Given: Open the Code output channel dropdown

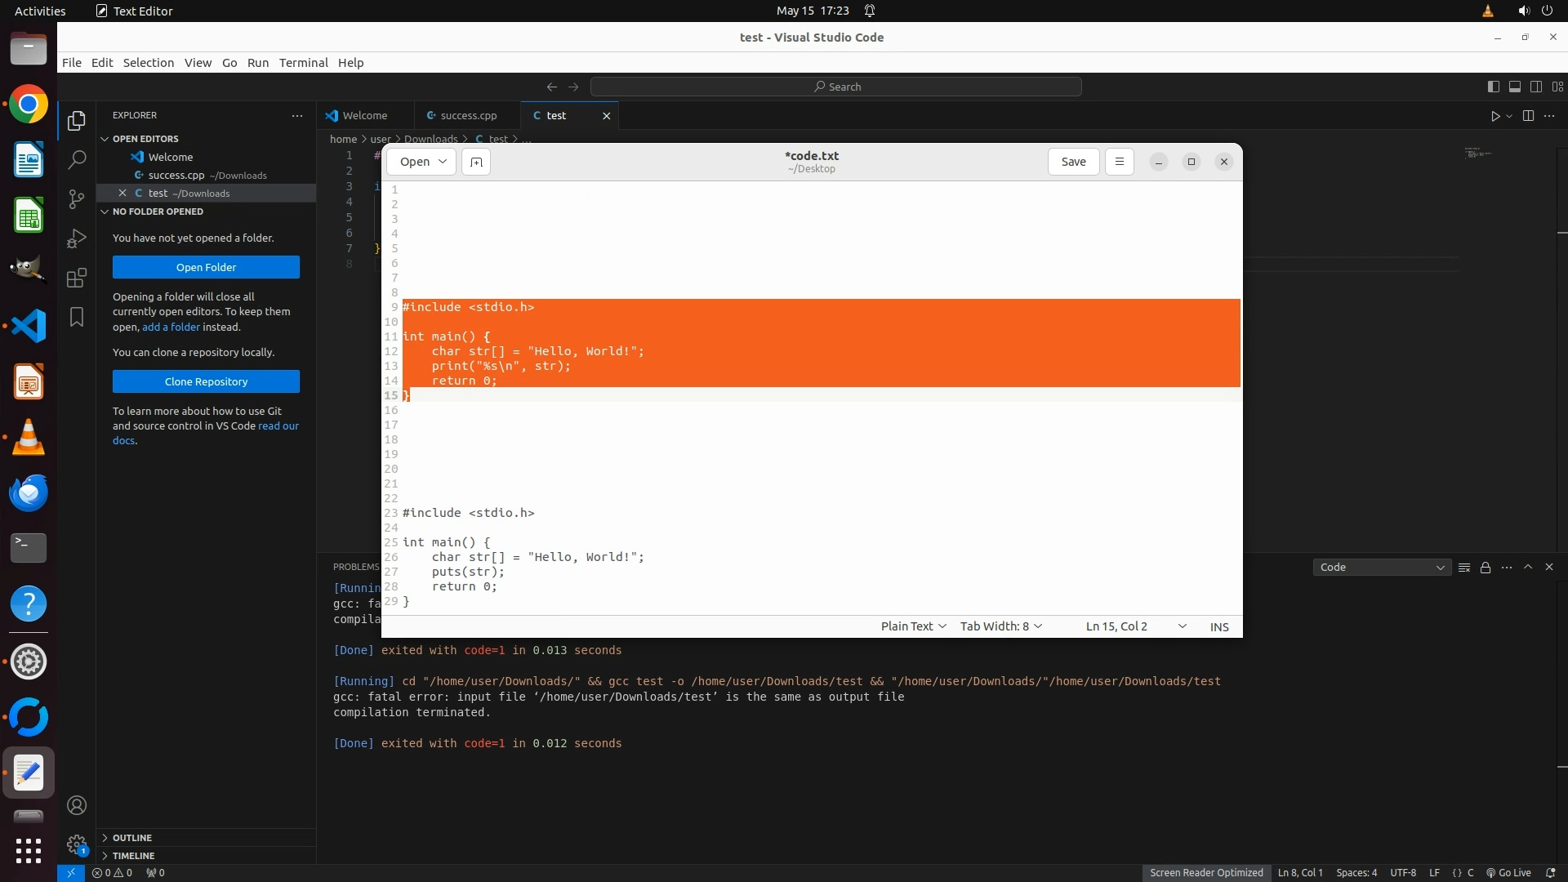Looking at the screenshot, I should (x=1382, y=568).
